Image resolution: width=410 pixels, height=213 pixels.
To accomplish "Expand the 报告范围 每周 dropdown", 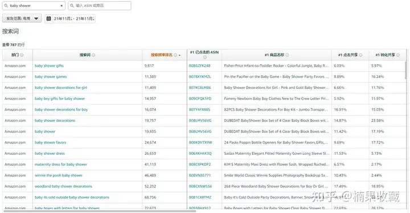I will click(x=22, y=18).
